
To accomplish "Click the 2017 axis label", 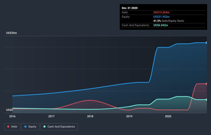I will tap(51, 116).
